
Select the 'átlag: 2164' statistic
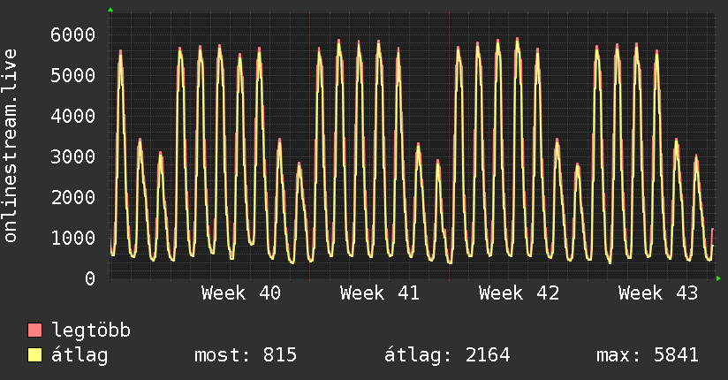[x=448, y=355]
